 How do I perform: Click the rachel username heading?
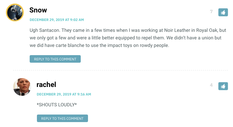[x=46, y=85]
